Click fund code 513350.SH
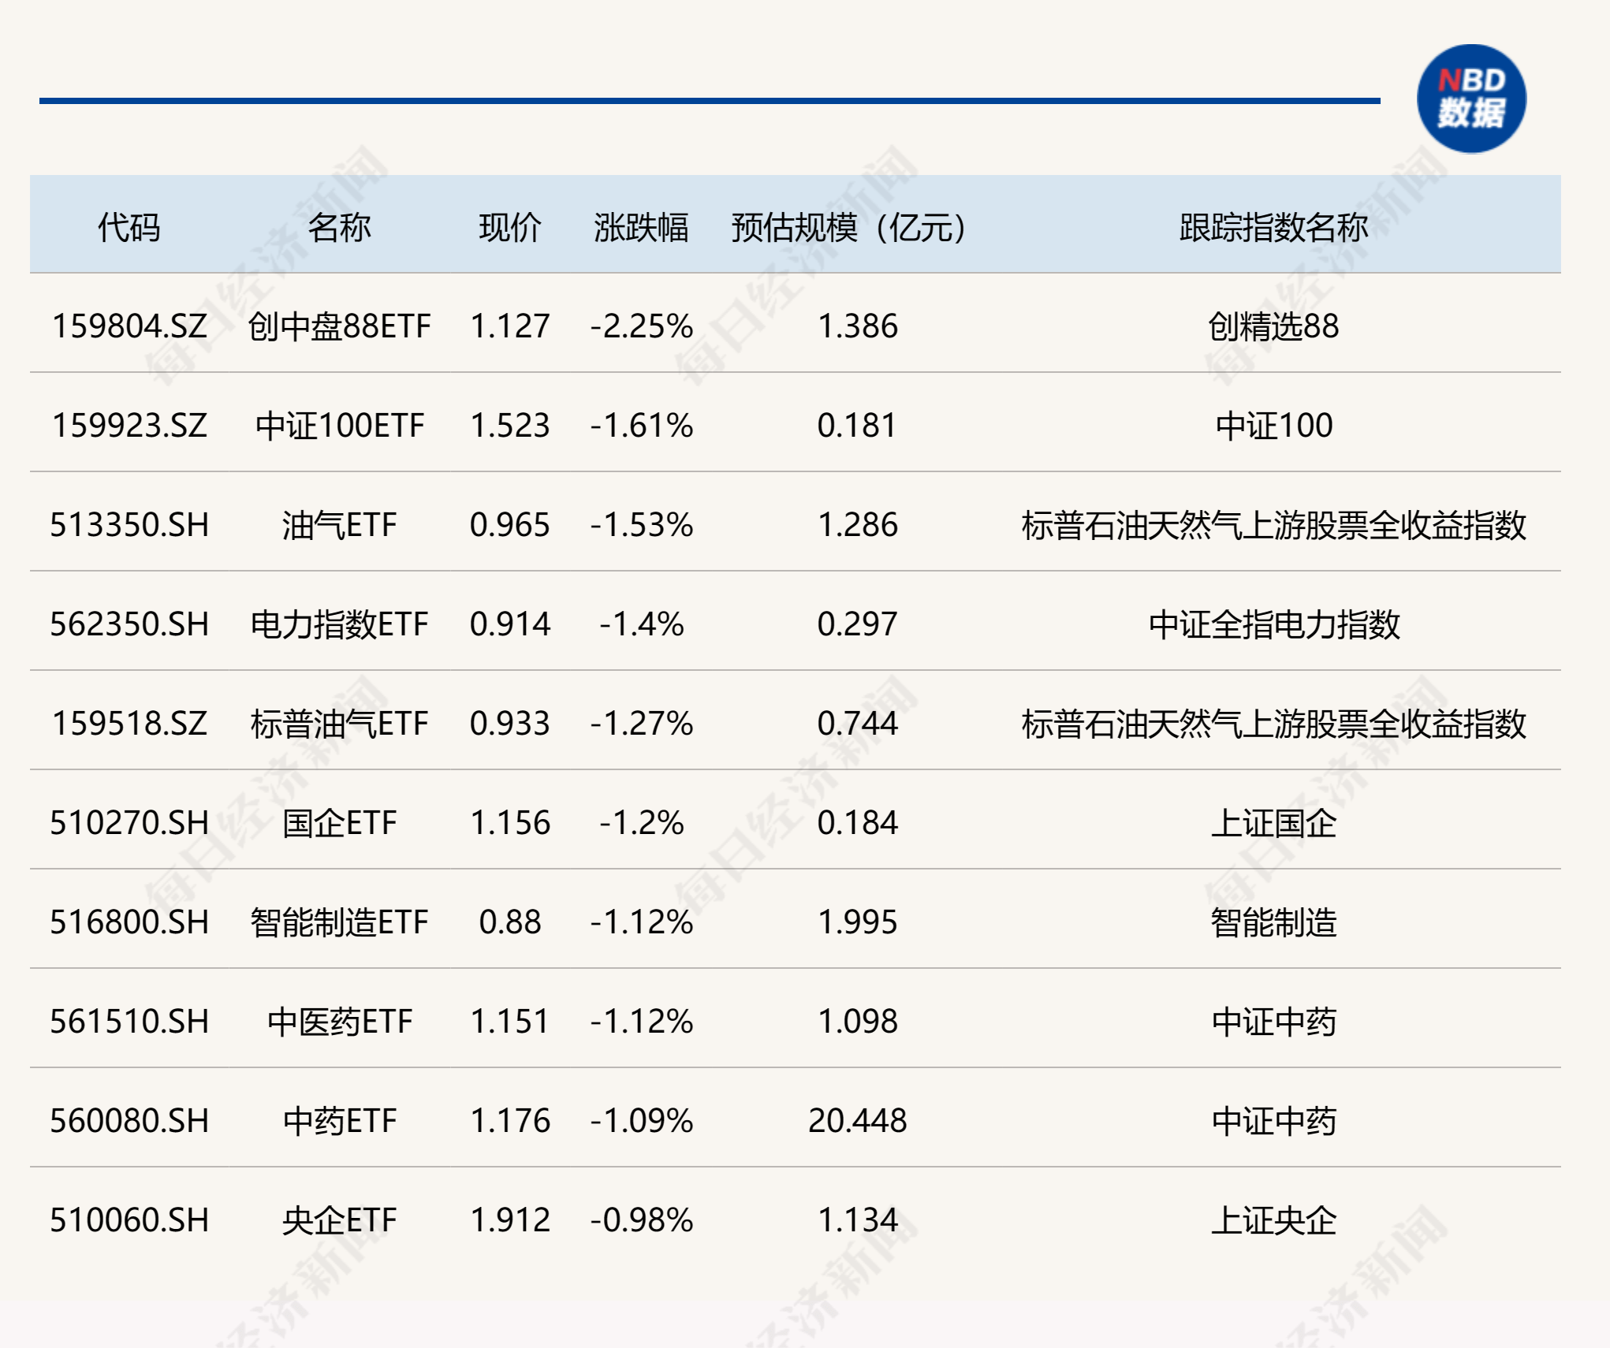This screenshot has height=1348, width=1610. (x=129, y=525)
